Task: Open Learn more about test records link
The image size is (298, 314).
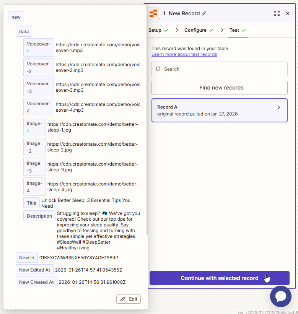Action: 184,54
